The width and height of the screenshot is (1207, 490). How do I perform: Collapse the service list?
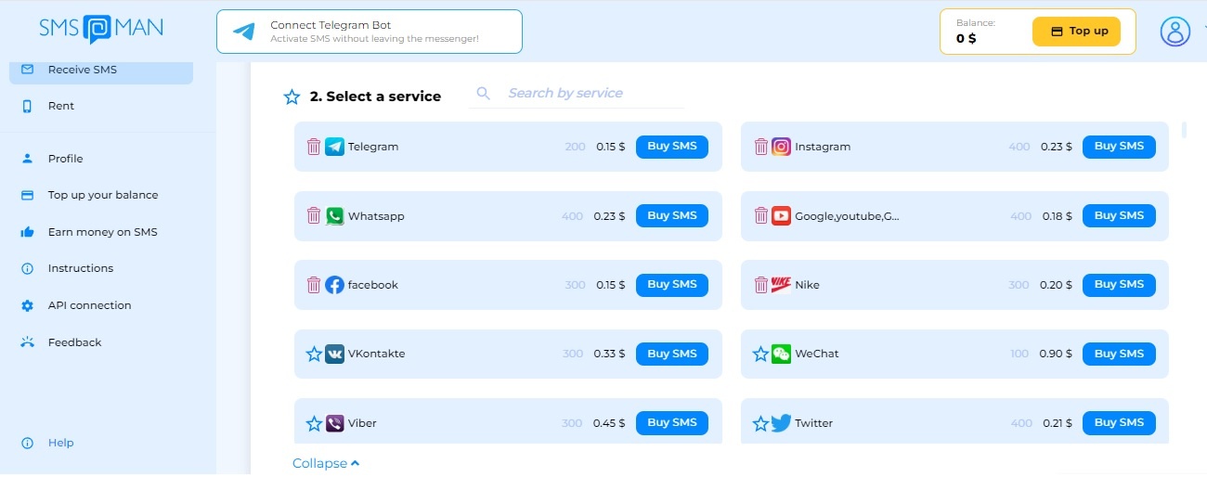(326, 463)
